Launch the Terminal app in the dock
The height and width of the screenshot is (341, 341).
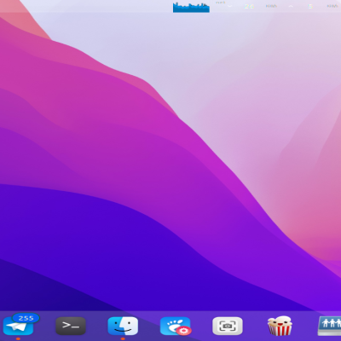(x=71, y=326)
